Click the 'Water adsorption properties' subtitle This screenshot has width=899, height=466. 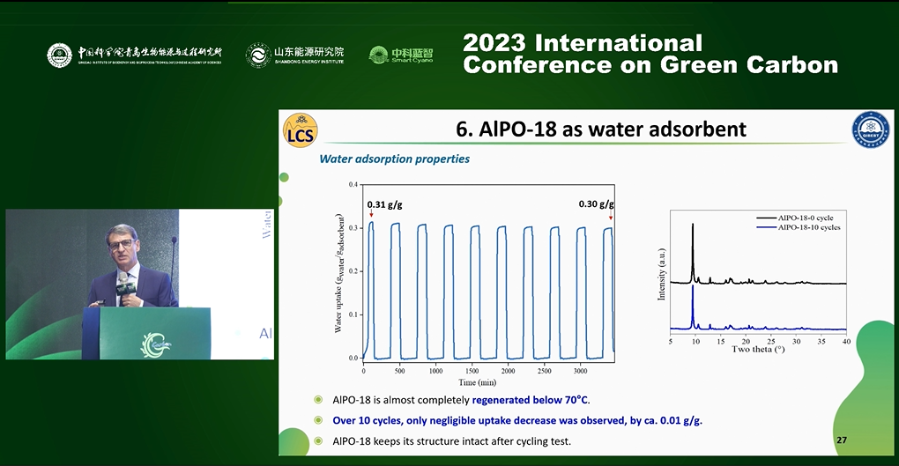395,159
